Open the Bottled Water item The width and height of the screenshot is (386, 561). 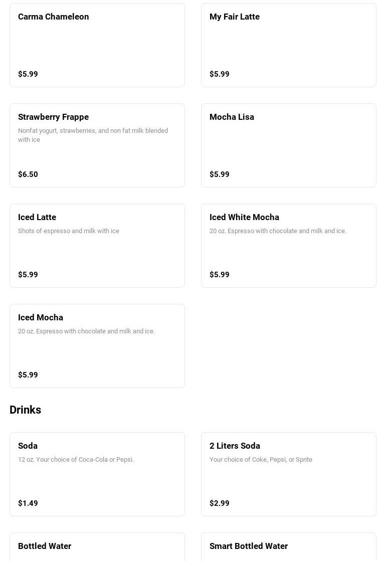97,546
